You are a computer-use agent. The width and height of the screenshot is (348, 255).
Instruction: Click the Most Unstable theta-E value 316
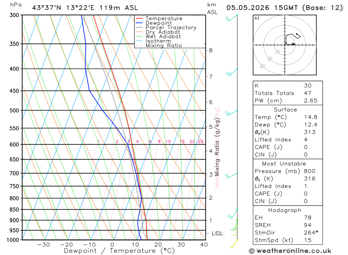click(310, 179)
